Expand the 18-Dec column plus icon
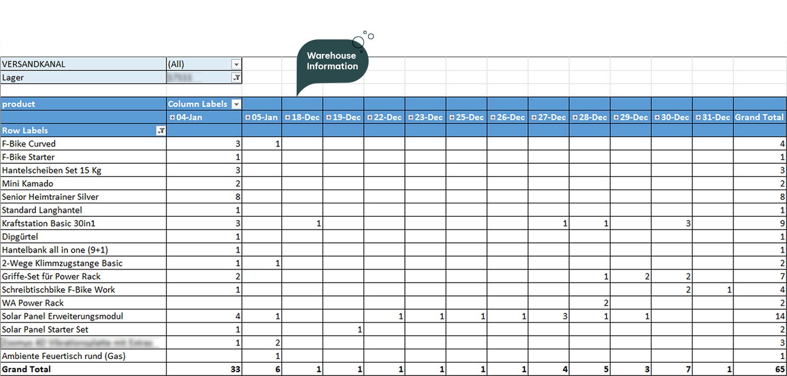 pos(288,117)
